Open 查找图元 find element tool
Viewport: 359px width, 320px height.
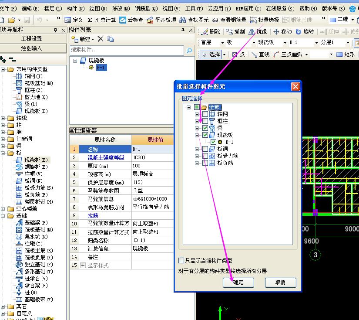tap(194, 20)
